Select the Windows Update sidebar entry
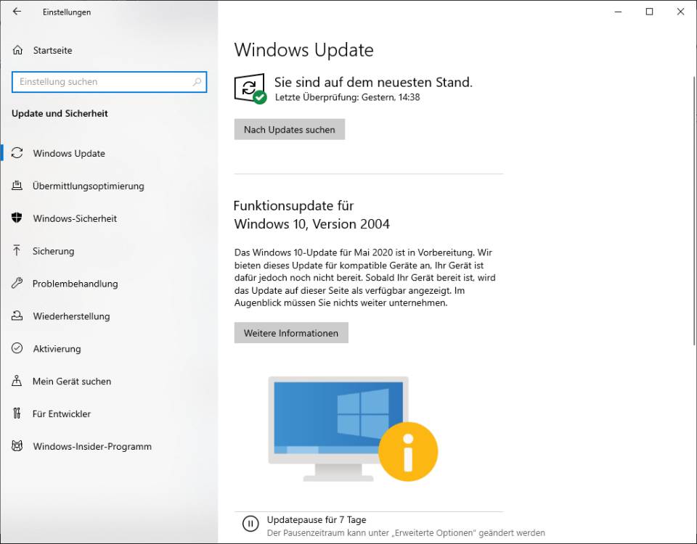 point(70,153)
